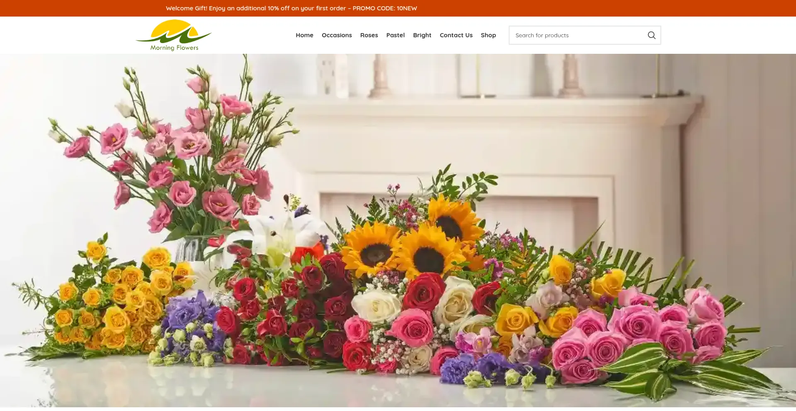Go to the Roses category

coord(369,35)
